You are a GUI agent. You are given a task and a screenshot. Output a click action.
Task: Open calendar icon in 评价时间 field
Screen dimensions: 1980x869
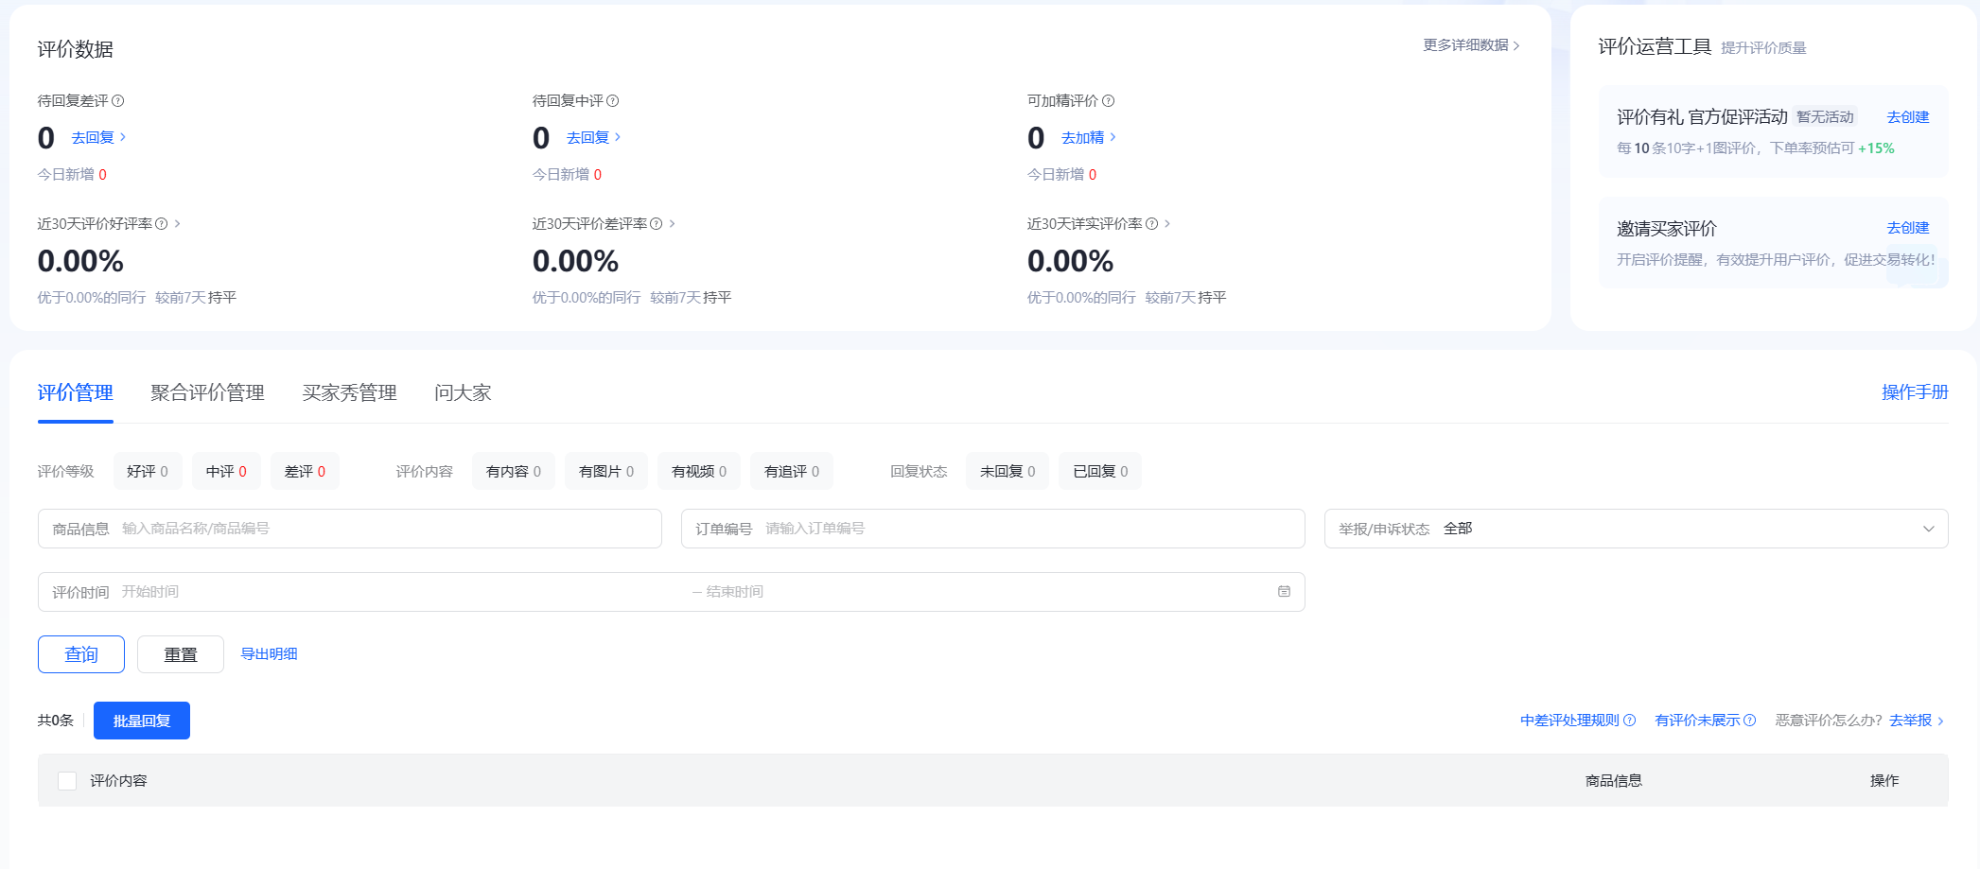point(1284,592)
